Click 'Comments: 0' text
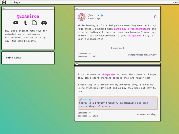 tap(84, 113)
